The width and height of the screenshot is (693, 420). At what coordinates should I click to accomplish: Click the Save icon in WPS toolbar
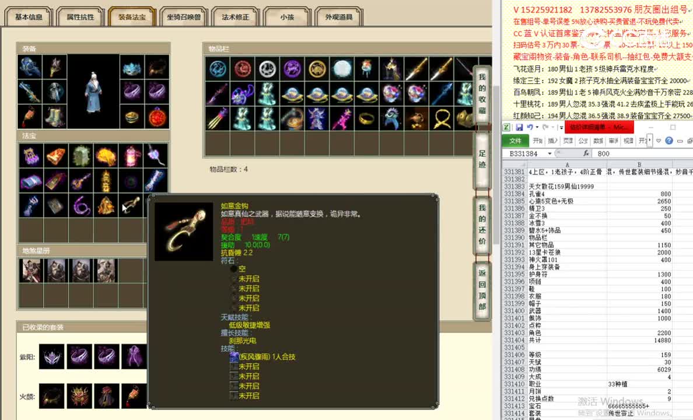(520, 127)
